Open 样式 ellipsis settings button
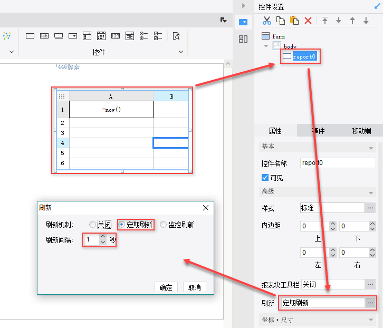This screenshot has height=328, width=383. 370,208
